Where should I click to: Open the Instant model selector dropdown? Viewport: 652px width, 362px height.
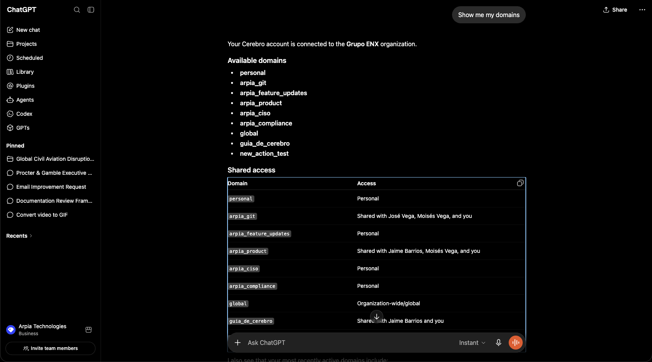coord(472,343)
